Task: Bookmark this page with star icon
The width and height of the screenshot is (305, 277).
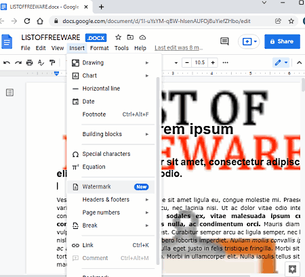Action: click(x=291, y=21)
